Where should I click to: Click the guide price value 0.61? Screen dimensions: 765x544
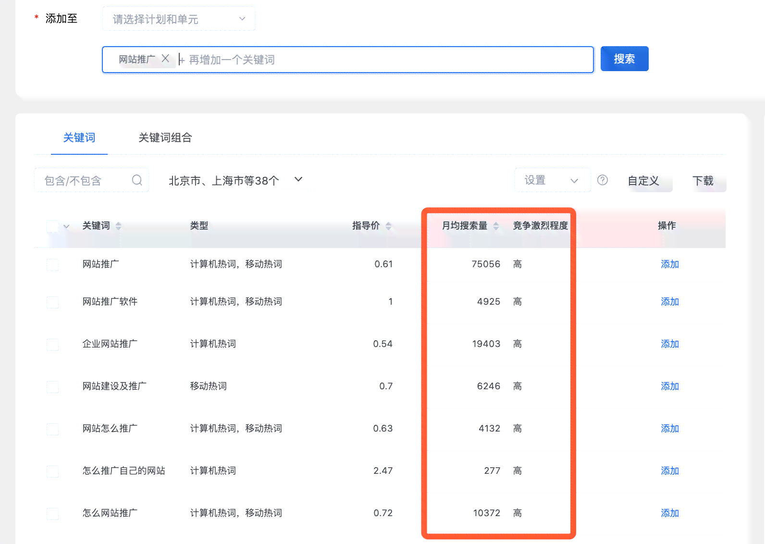click(x=383, y=264)
